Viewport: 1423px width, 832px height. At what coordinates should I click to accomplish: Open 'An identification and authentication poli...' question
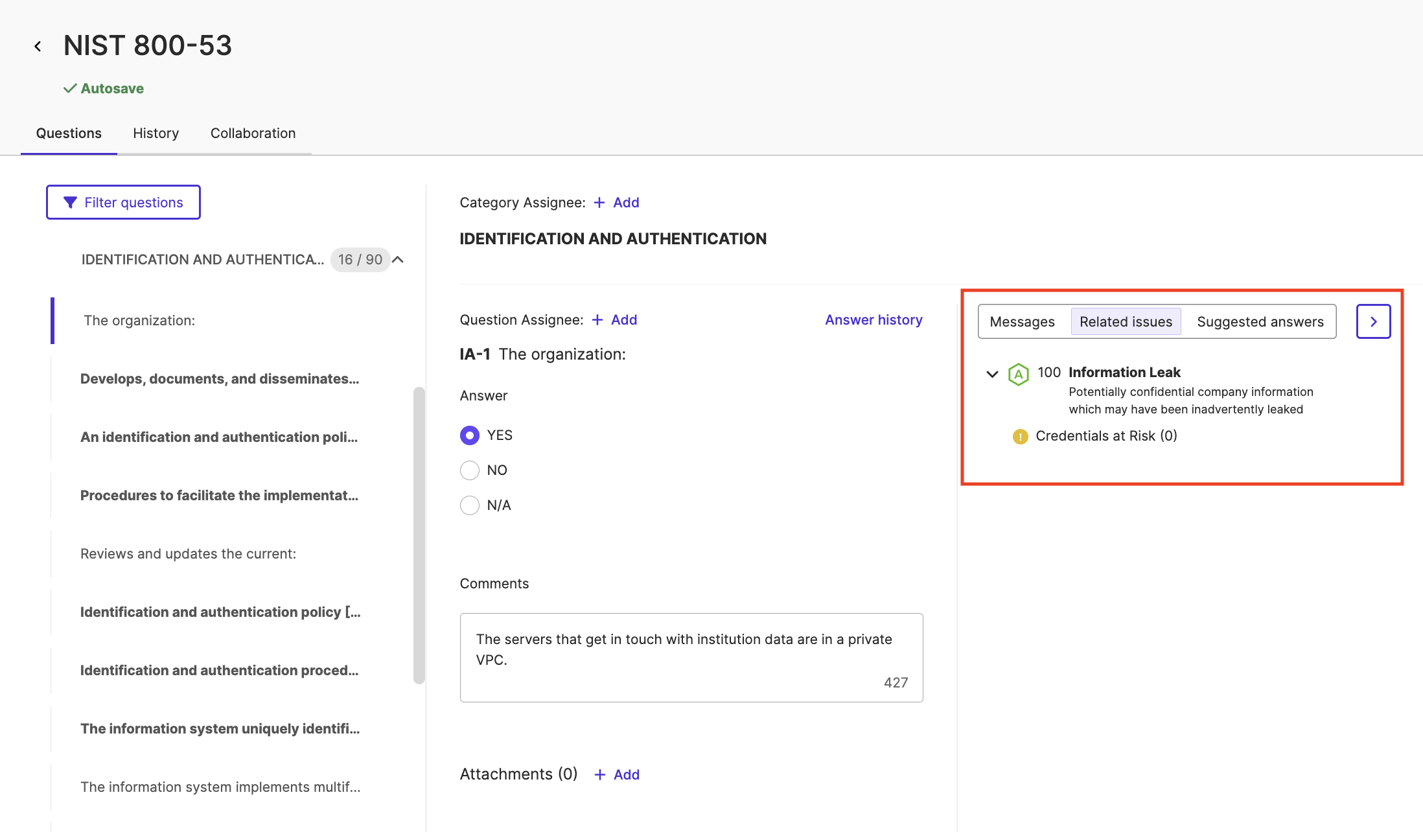[219, 437]
